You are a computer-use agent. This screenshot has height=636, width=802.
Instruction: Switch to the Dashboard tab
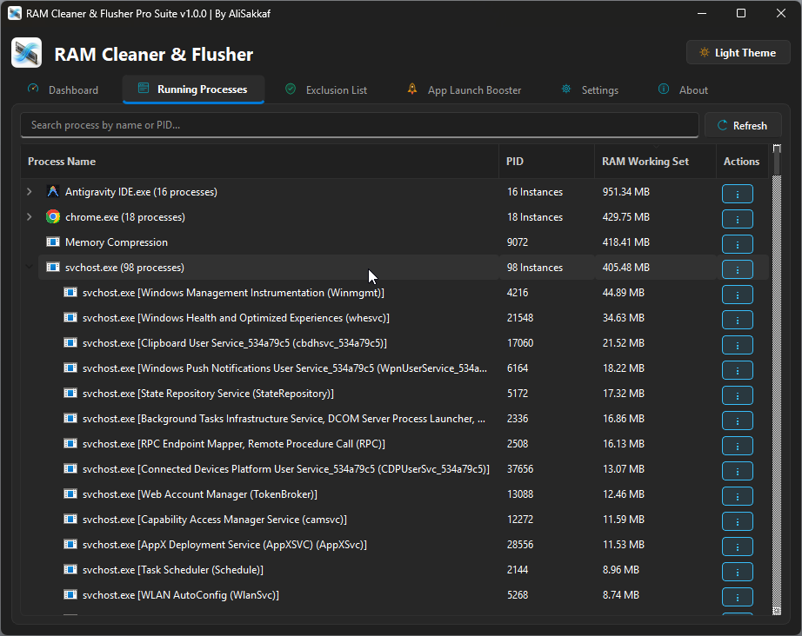click(x=63, y=89)
